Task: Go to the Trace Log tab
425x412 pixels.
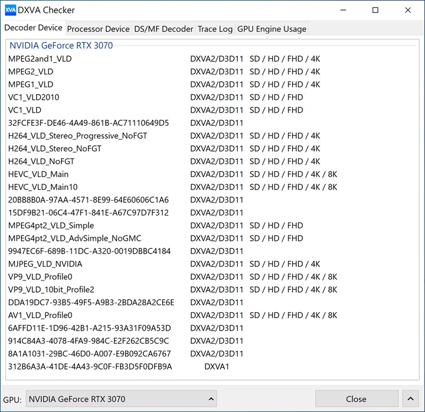Action: tap(215, 29)
